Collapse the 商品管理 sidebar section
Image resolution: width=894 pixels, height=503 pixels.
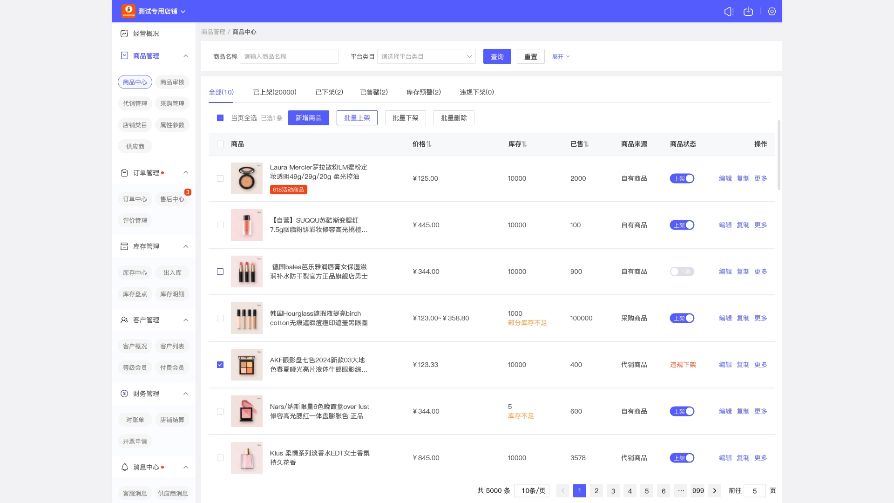[x=186, y=55]
